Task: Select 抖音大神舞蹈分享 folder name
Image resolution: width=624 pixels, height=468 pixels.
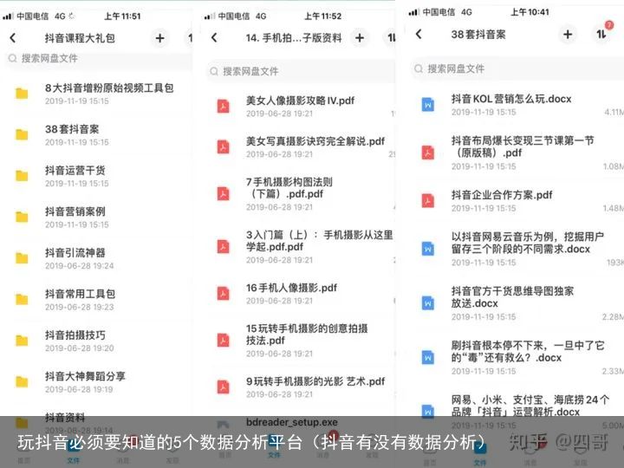Action: click(x=85, y=376)
